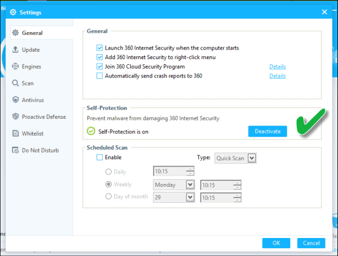Select the Engines icon in sidebar
This screenshot has height=256, width=338.
15,66
